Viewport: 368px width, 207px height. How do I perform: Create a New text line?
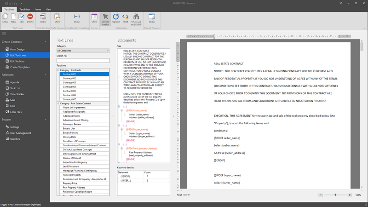(13, 18)
